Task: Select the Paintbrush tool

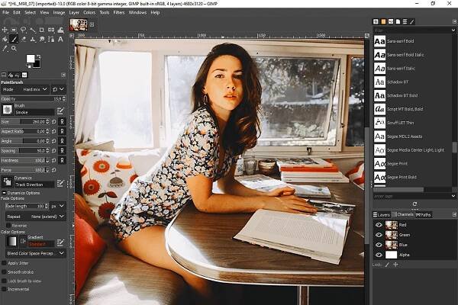Action: click(15, 39)
